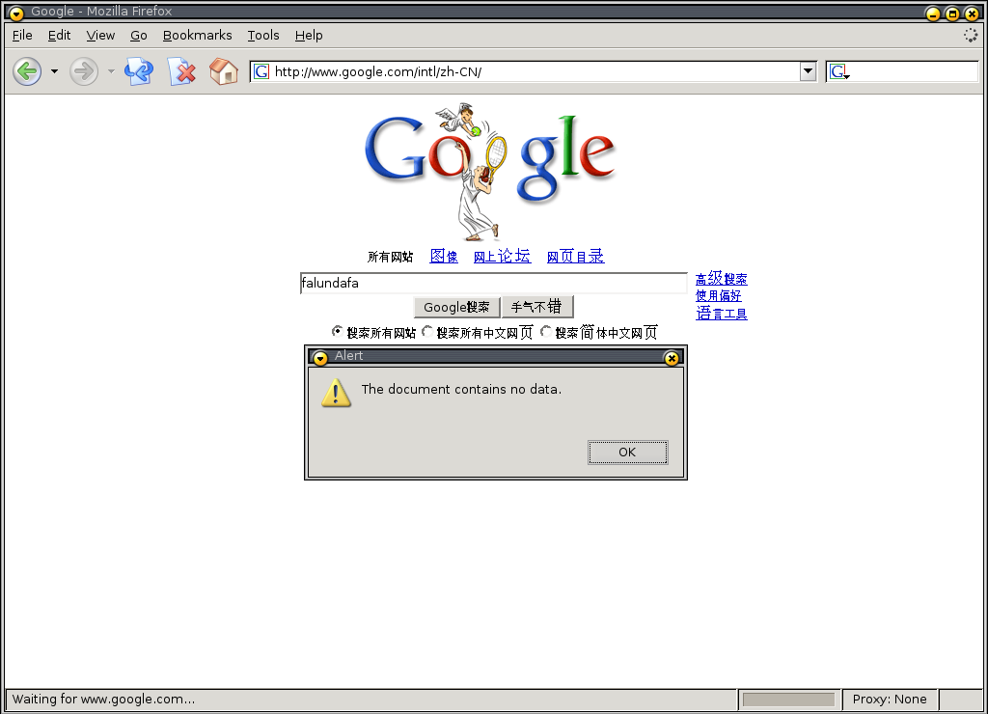Click the Google搜索 button

tap(456, 307)
